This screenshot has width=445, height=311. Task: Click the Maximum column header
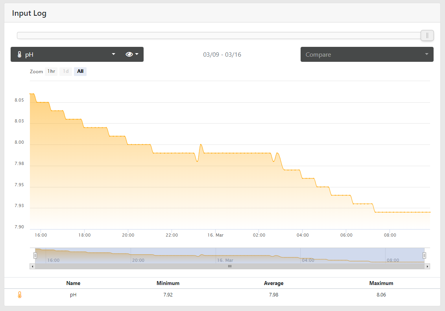tap(381, 283)
